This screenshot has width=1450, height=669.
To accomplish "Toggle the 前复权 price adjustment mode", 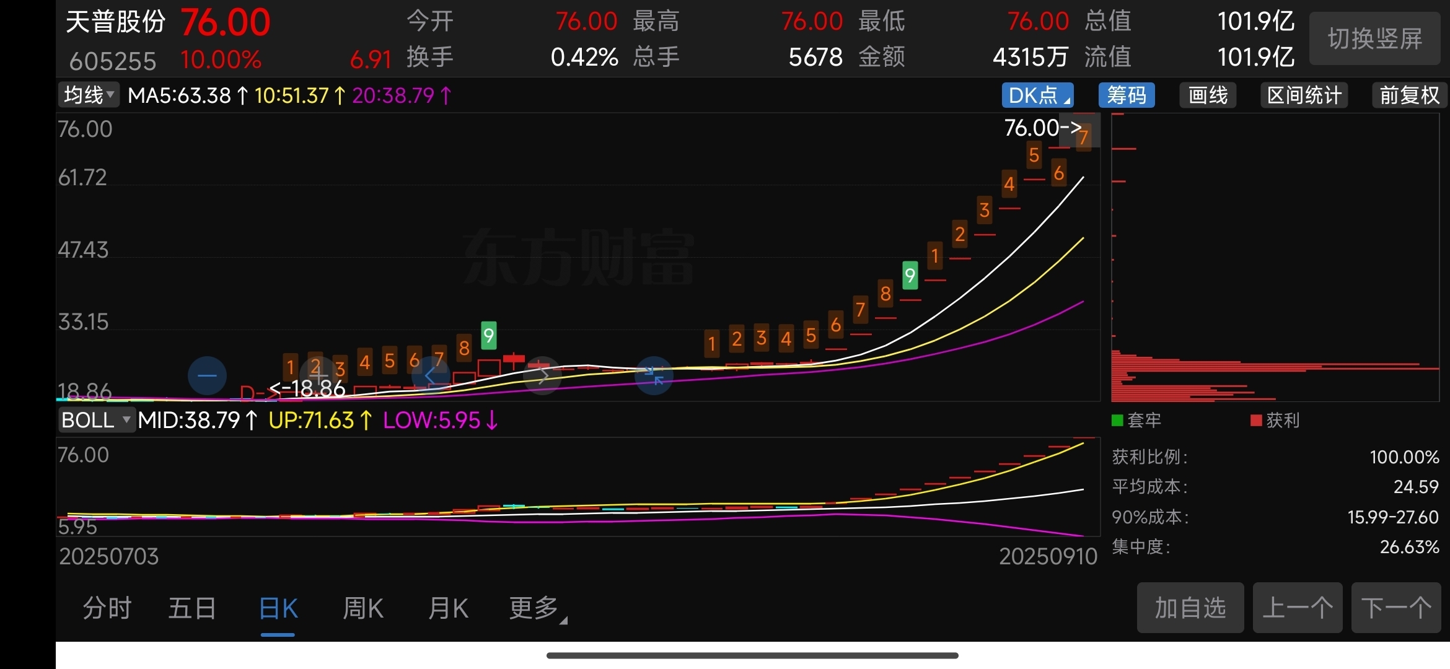I will click(x=1409, y=95).
